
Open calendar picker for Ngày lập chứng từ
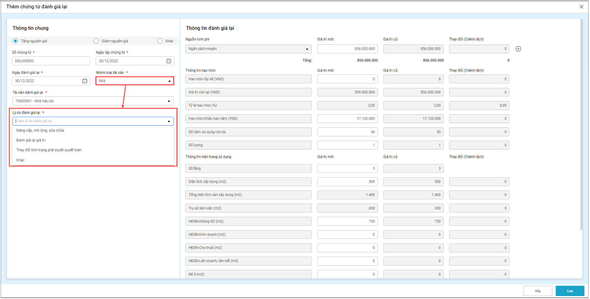(169, 61)
